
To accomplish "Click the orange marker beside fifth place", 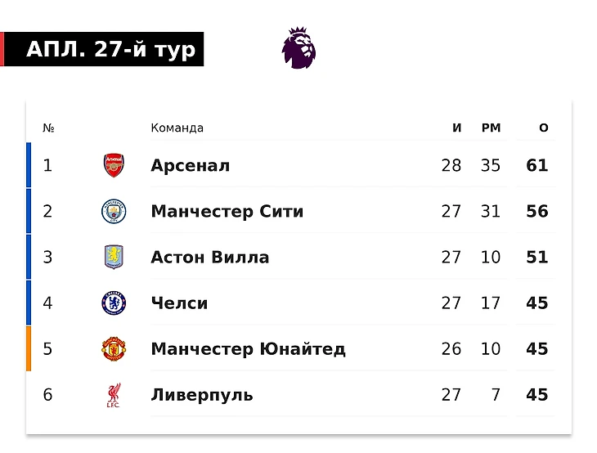I will (29, 348).
